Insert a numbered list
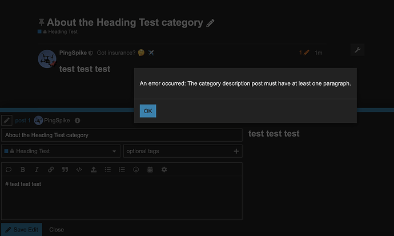The image size is (394, 236). 122,170
